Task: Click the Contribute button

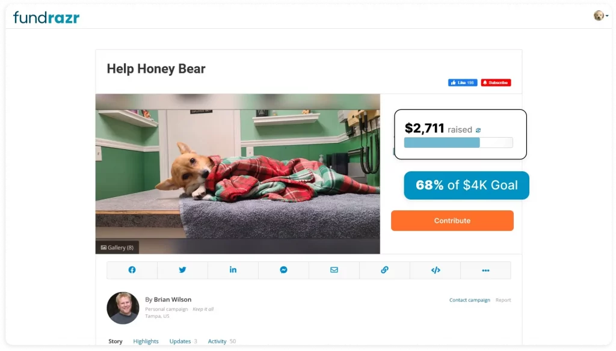Action: (452, 221)
